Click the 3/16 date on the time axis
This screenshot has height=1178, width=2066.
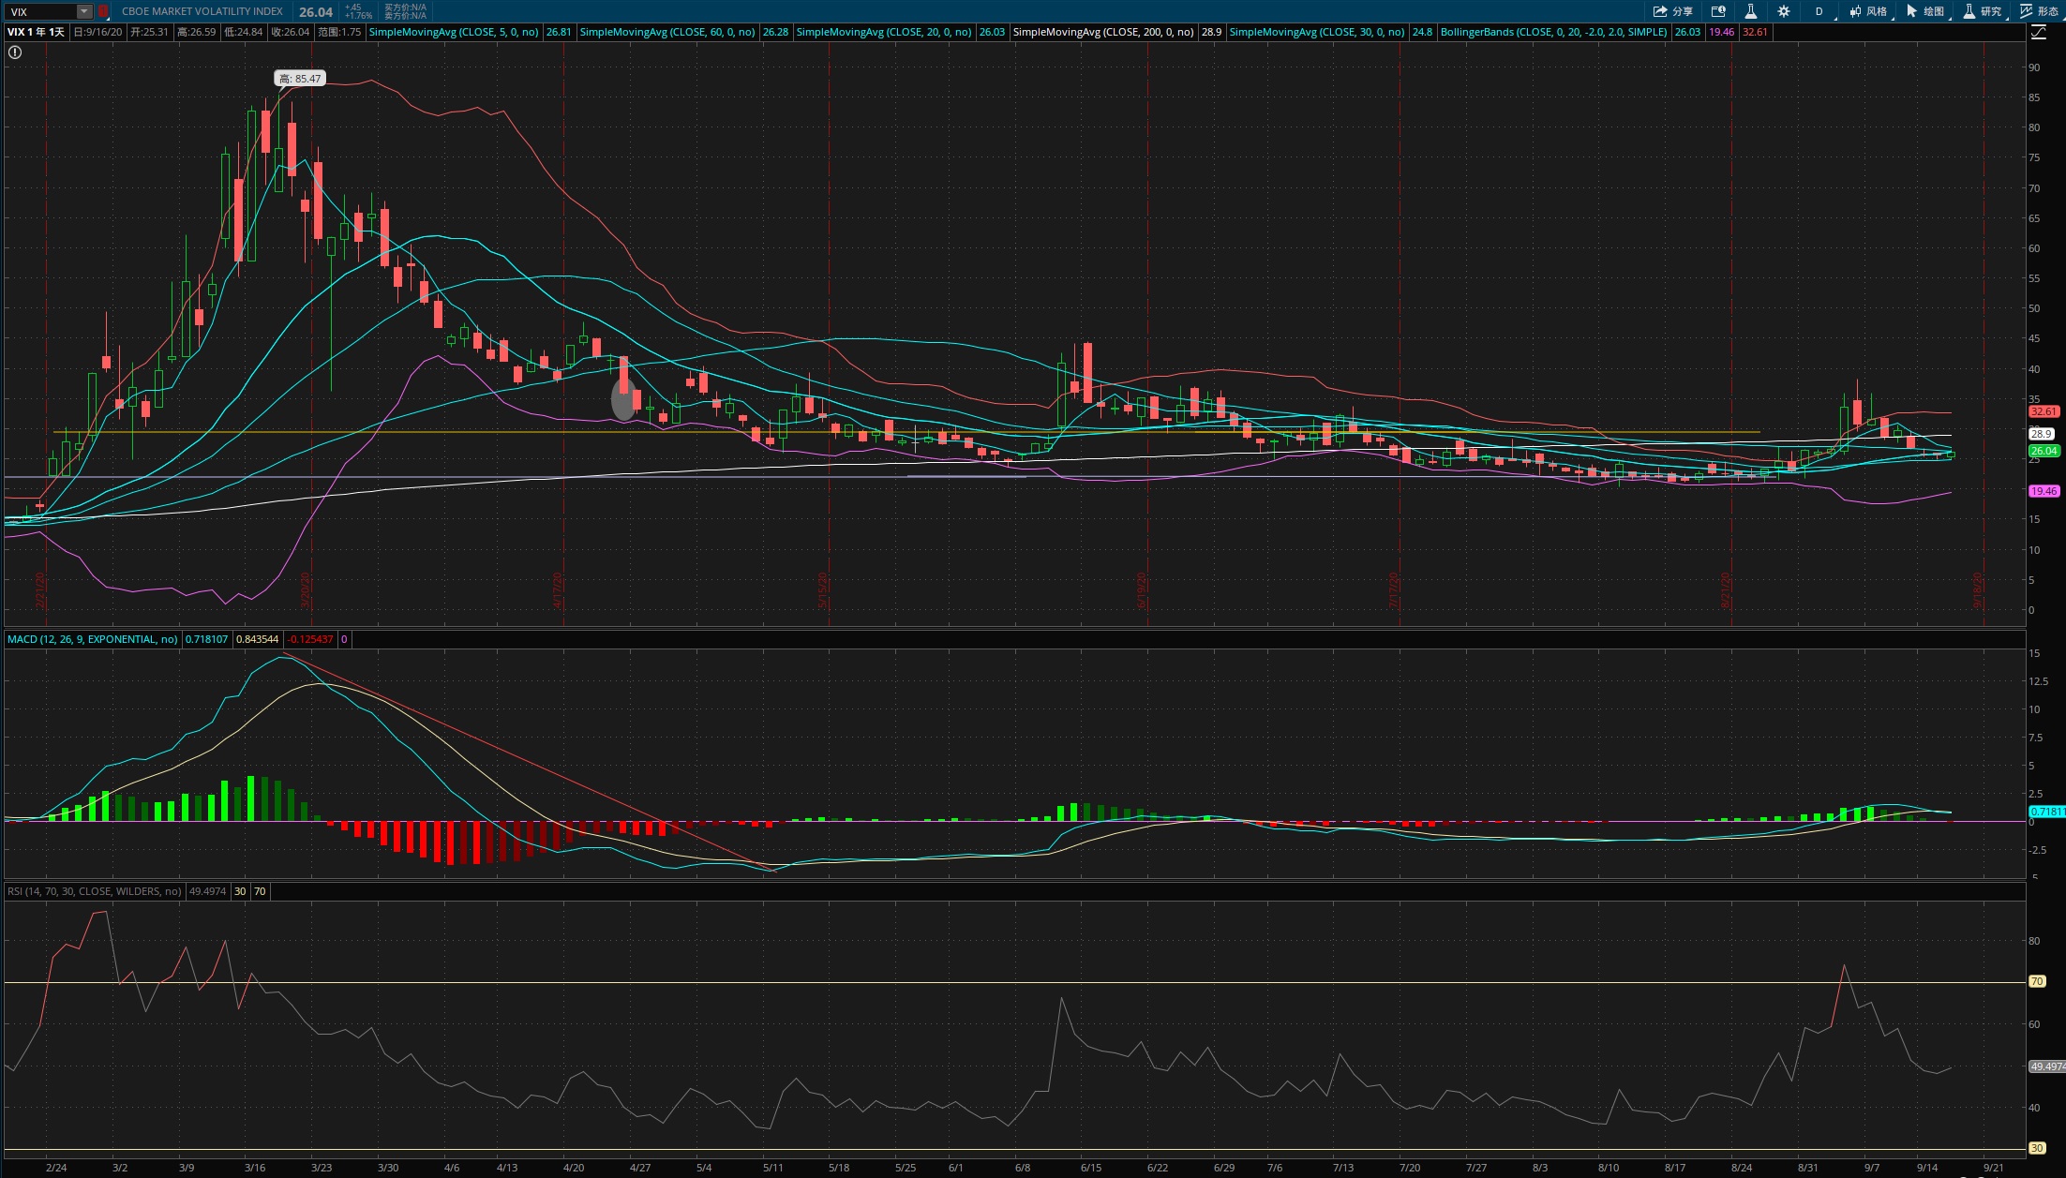click(255, 1168)
